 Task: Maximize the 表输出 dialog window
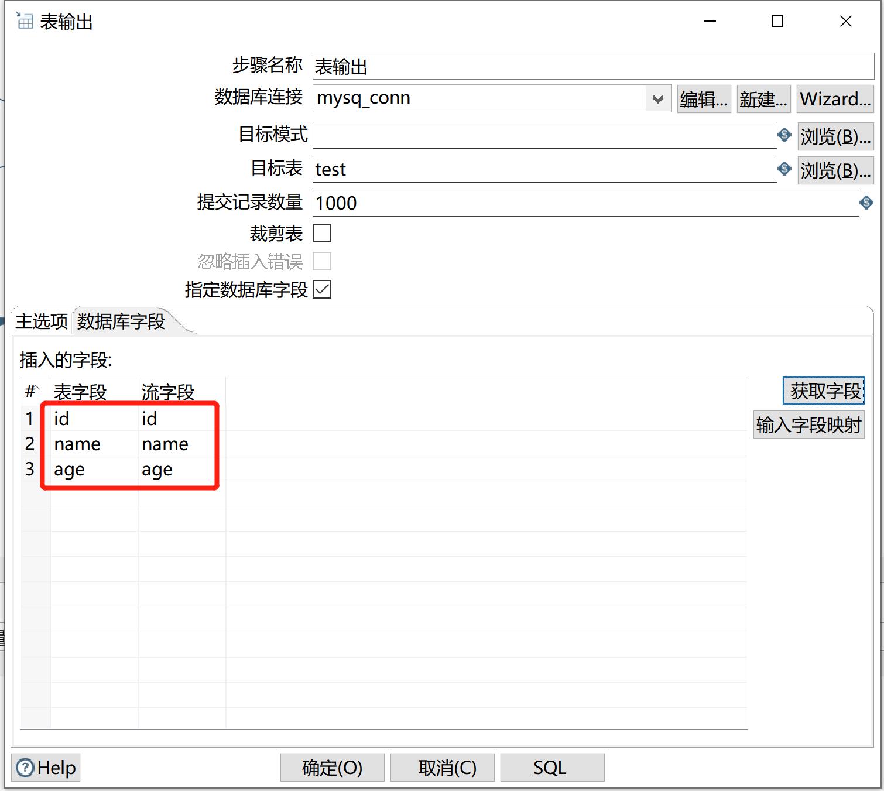(777, 21)
